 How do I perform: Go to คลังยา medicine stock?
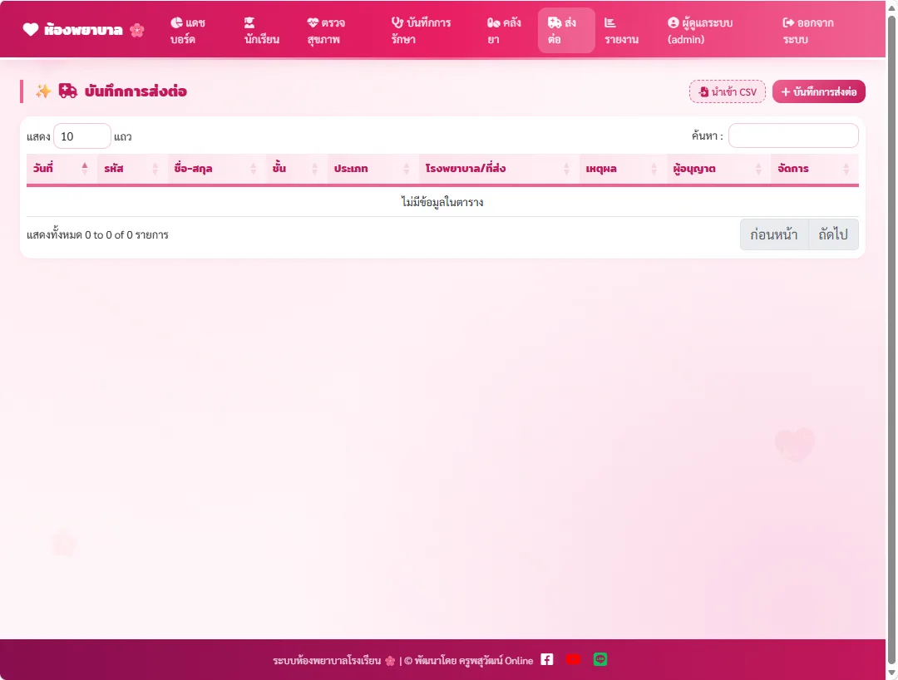coord(504,31)
